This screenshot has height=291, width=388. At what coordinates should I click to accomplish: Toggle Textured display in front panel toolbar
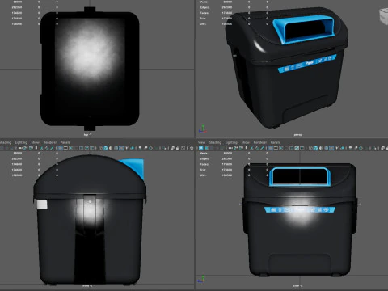121,148
